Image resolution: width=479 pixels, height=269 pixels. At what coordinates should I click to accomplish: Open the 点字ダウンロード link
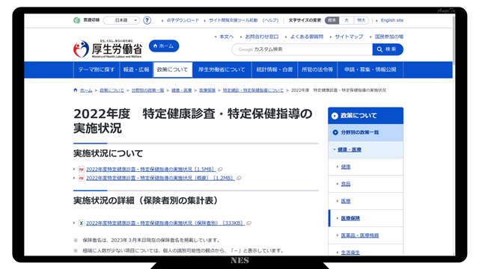183,20
